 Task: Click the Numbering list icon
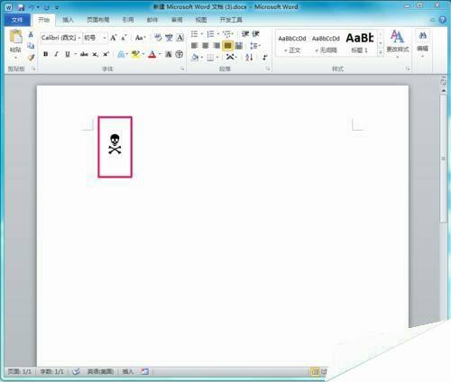tap(210, 33)
